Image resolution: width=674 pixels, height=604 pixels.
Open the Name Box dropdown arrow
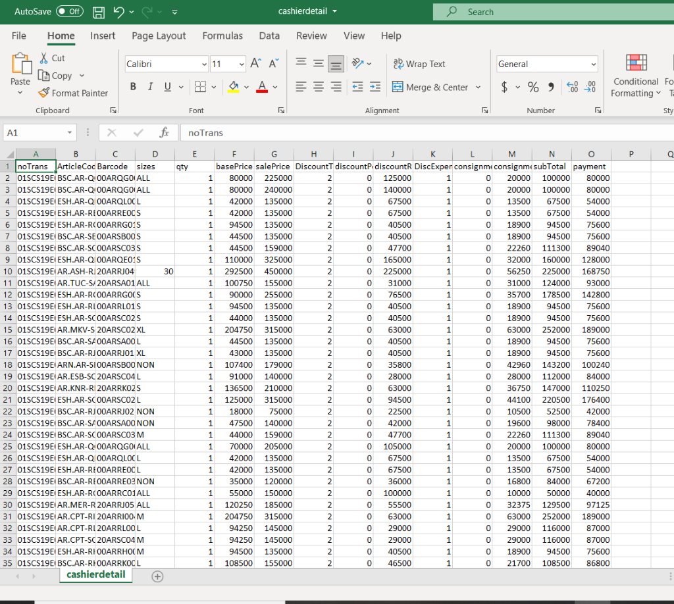coord(70,133)
